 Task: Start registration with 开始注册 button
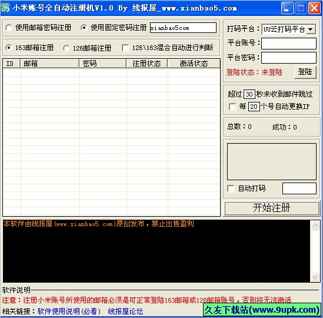[272, 208]
